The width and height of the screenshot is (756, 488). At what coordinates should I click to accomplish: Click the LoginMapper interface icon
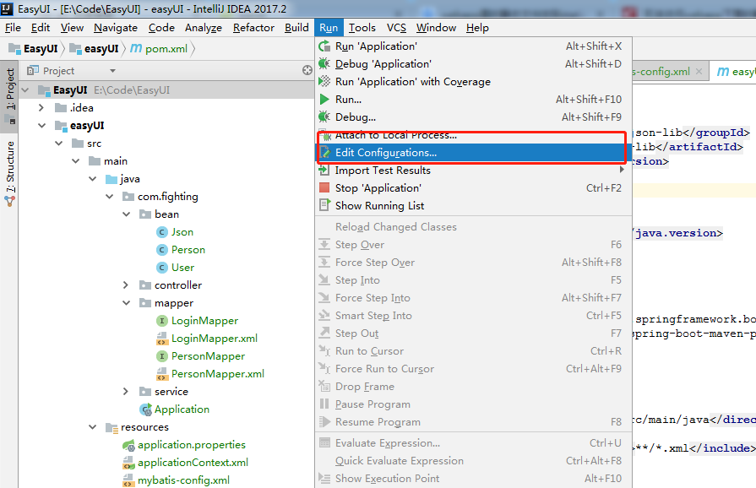pyautogui.click(x=162, y=321)
